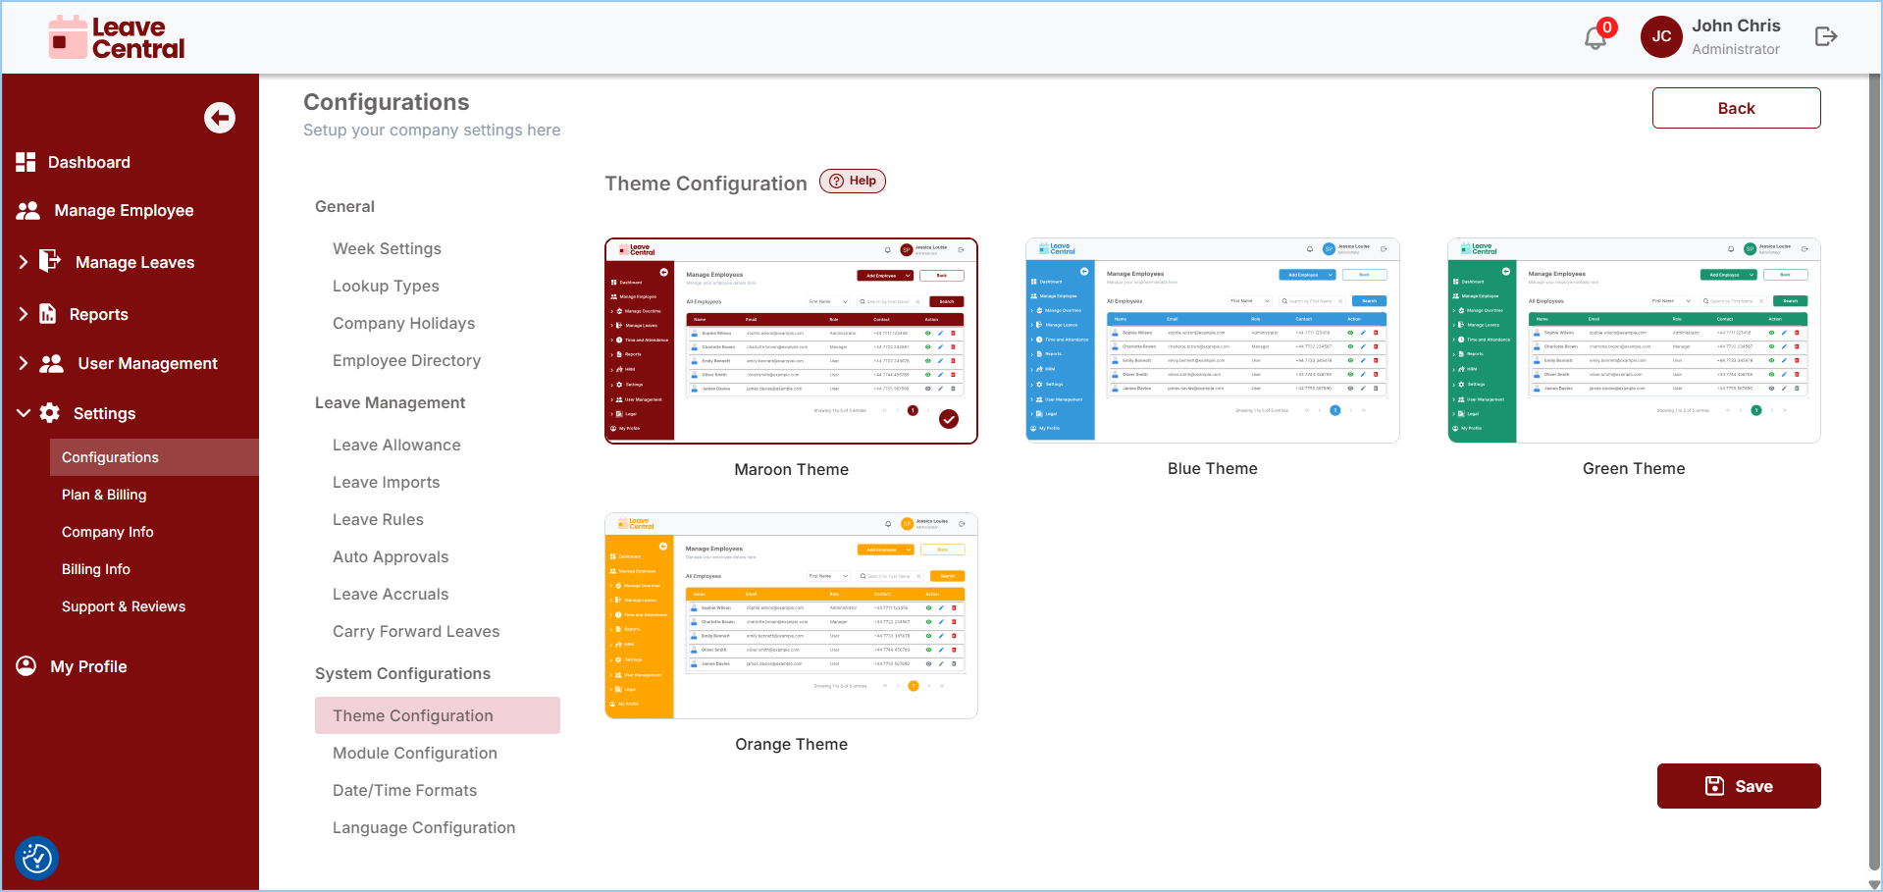Open Plan & Billing in sidebar

point(104,495)
